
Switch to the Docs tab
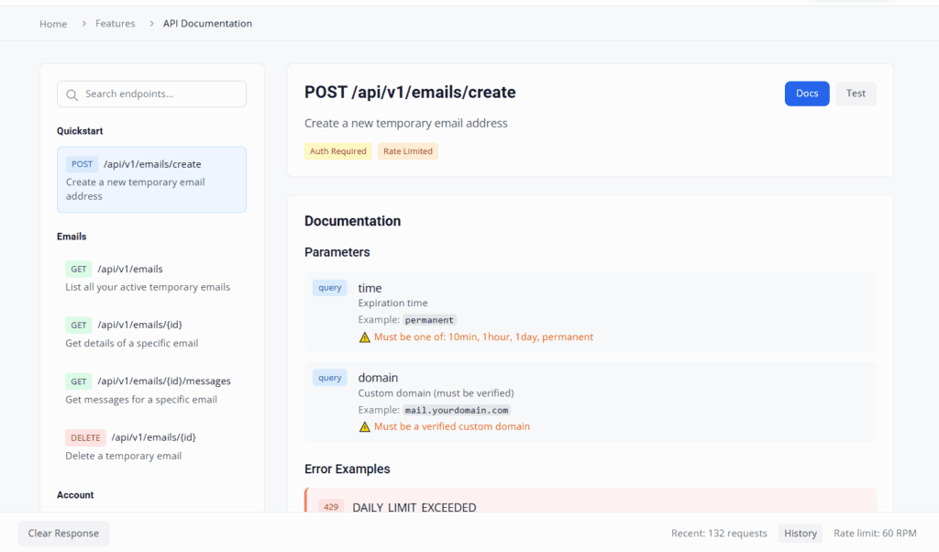coord(807,94)
